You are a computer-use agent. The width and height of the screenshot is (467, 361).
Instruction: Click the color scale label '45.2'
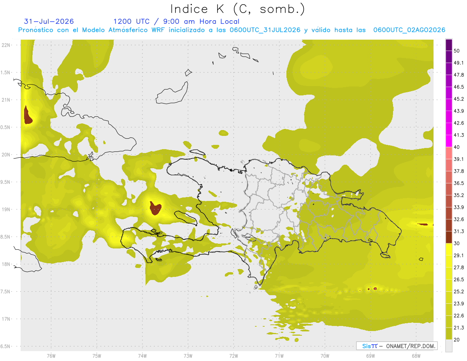459,99
